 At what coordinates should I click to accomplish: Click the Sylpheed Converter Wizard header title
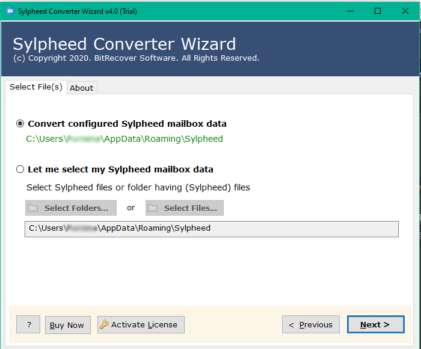tap(124, 44)
